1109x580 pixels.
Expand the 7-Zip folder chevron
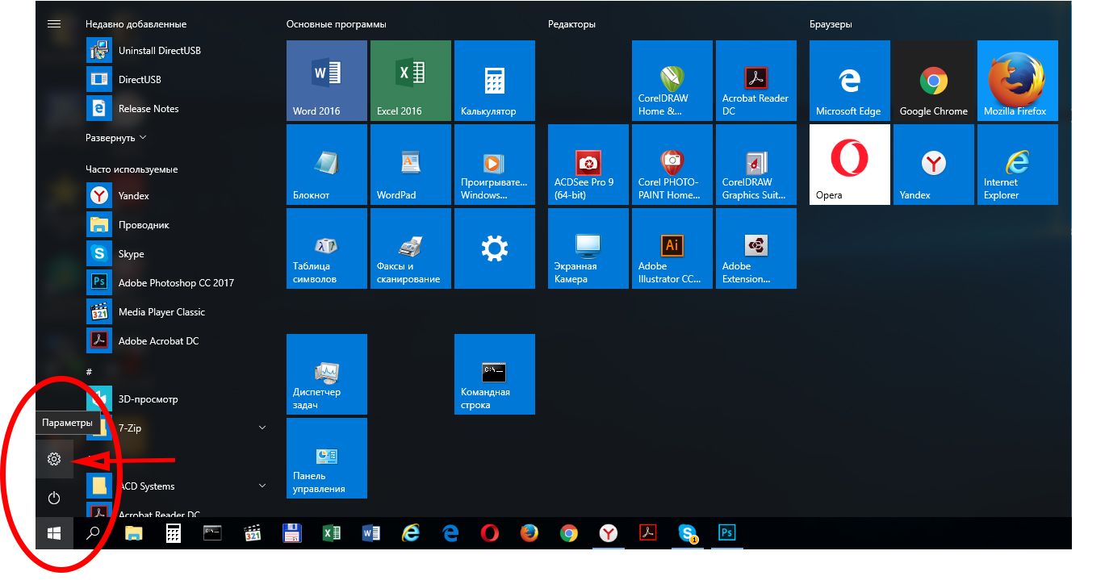(x=262, y=428)
